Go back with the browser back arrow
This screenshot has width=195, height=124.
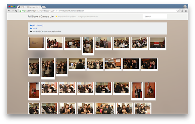click(x=9, y=11)
